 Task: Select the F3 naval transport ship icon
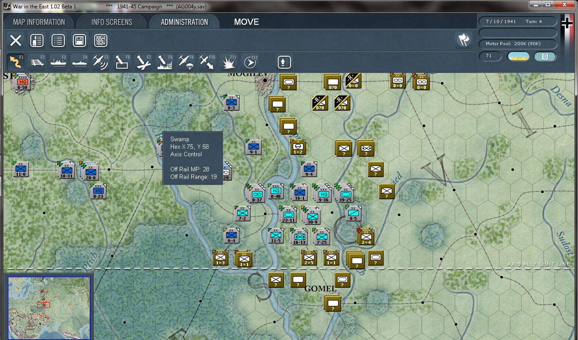(x=59, y=62)
